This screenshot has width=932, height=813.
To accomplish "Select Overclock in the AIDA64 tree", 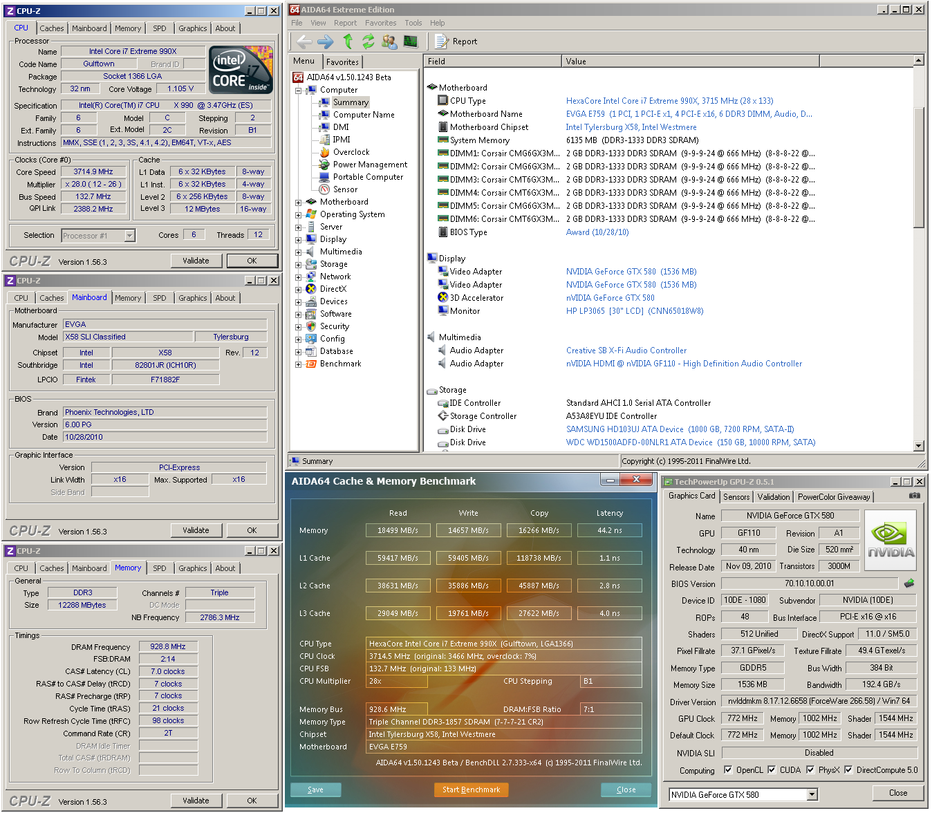I will point(351,152).
